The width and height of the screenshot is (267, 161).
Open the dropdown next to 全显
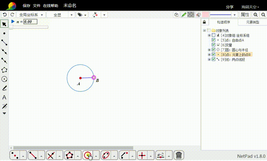(x=71, y=15)
